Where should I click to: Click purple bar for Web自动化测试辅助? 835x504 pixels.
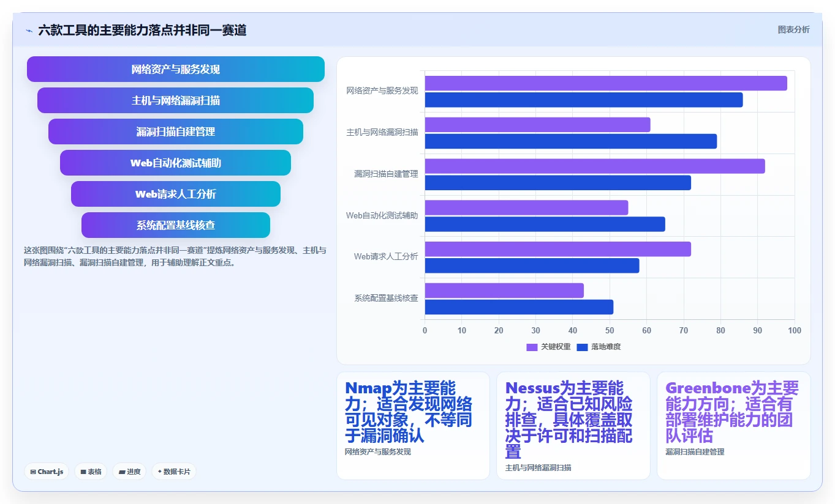tap(526, 207)
